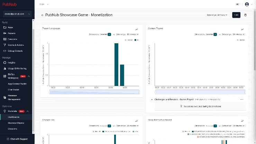Click the sidebar vertical scrollbar
Image resolution: width=256 pixels, height=144 pixels.
point(33,80)
